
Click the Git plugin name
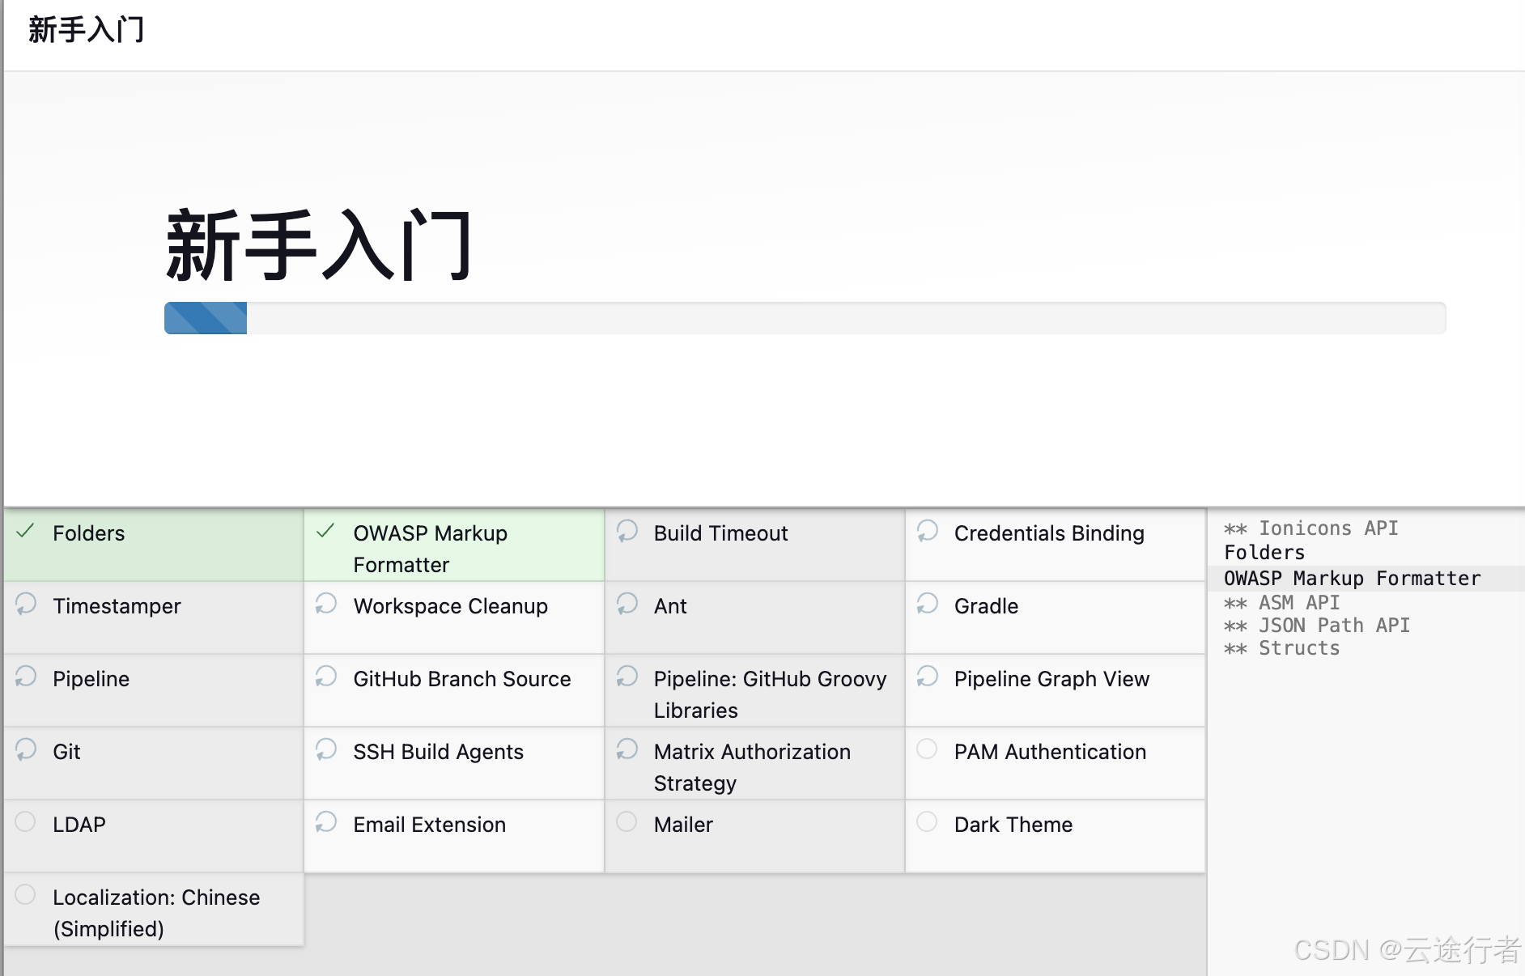[66, 752]
